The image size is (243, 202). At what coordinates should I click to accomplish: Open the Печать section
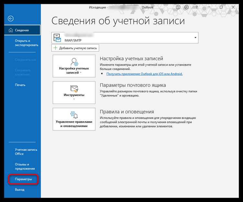click(x=20, y=85)
